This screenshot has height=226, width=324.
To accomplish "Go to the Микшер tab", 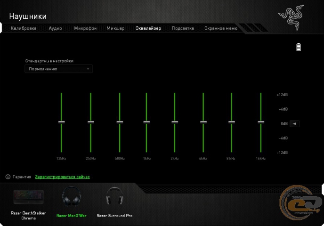I will tap(115, 28).
